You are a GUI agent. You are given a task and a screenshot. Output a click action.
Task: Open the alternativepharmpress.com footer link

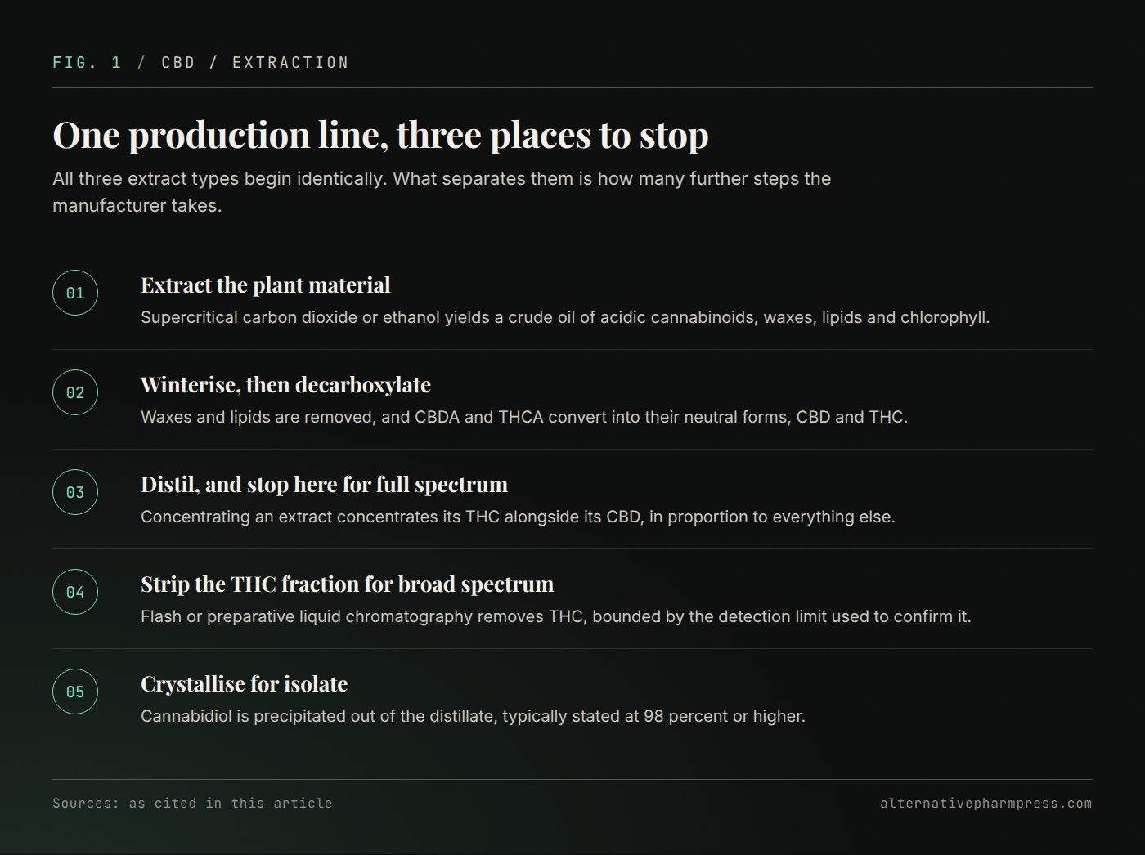point(986,804)
